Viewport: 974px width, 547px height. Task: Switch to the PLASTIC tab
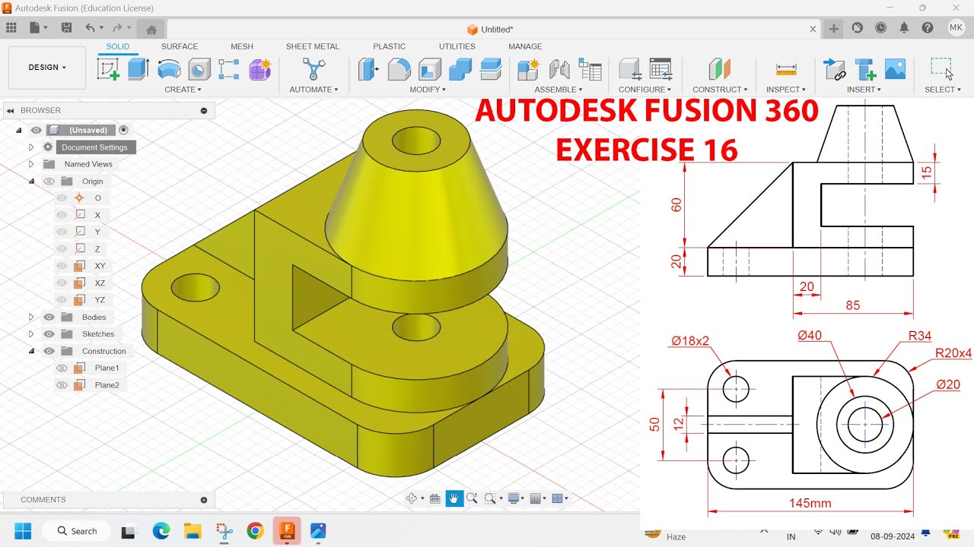[x=390, y=46]
